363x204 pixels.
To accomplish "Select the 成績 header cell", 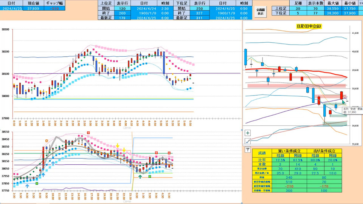I will (x=262, y=153).
